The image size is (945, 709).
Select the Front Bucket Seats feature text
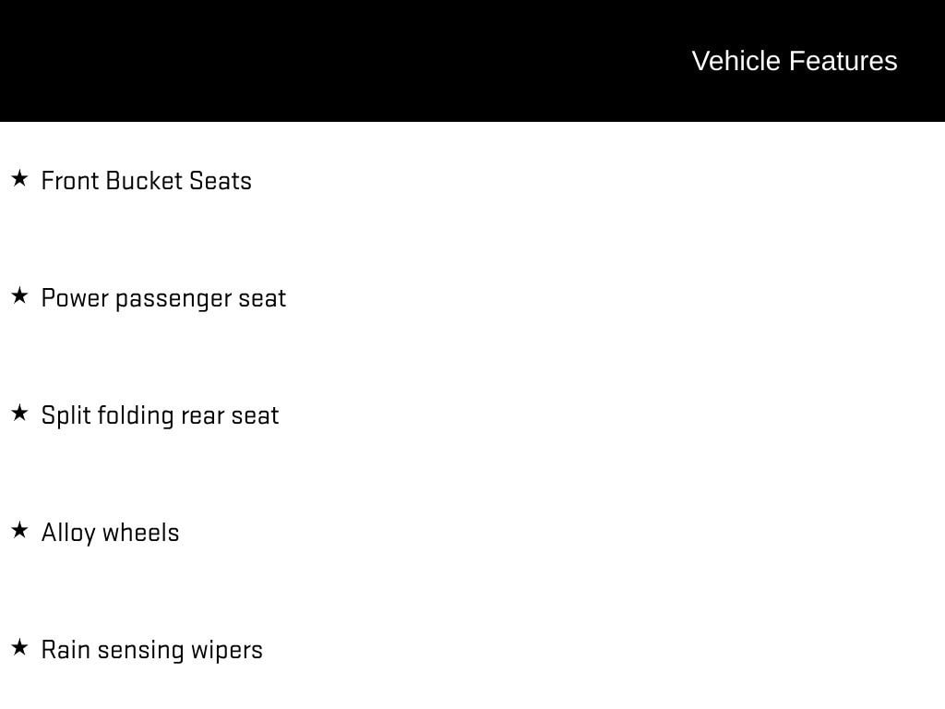click(147, 181)
